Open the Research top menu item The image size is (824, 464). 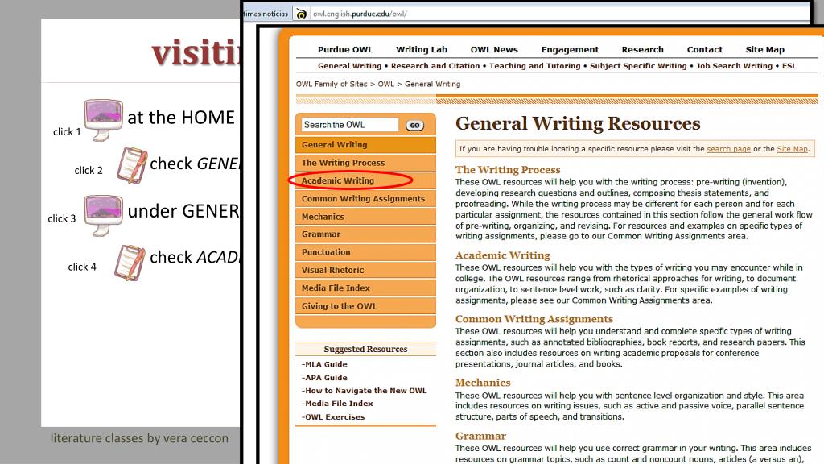click(642, 49)
